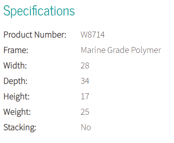Click the word Marine in Frame value
The width and height of the screenshot is (174, 143).
[x=93, y=50]
